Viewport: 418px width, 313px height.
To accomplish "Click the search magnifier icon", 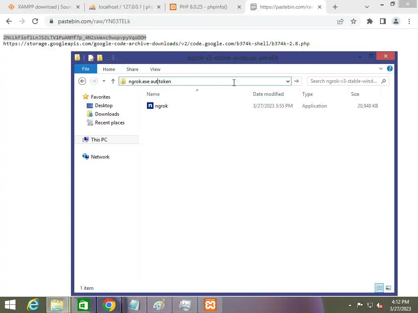I will click(384, 81).
